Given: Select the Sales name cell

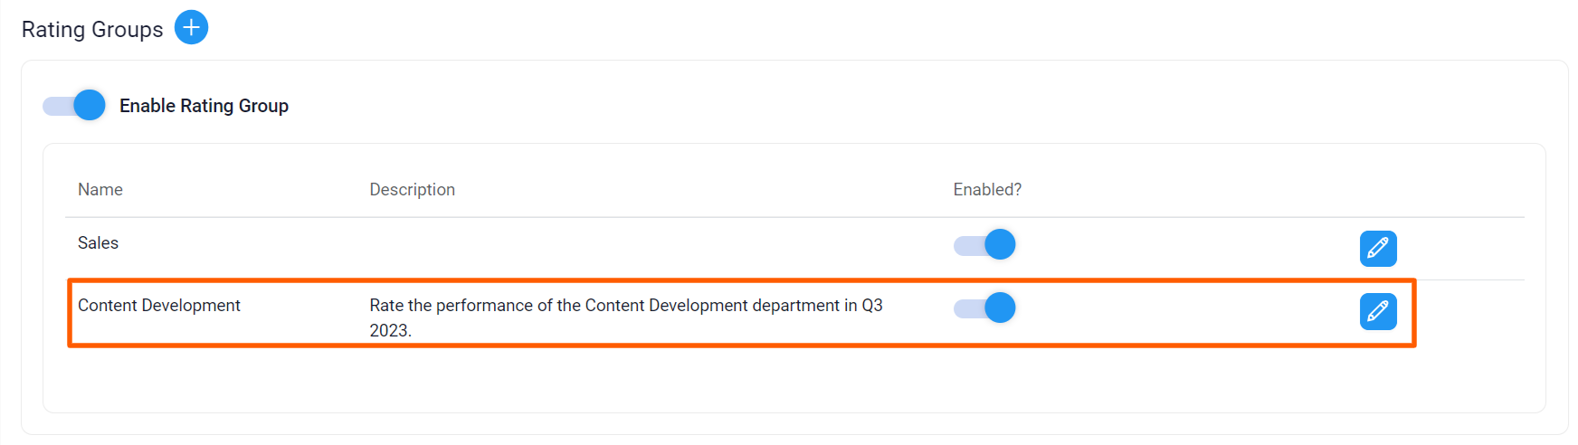Looking at the screenshot, I should click(99, 243).
